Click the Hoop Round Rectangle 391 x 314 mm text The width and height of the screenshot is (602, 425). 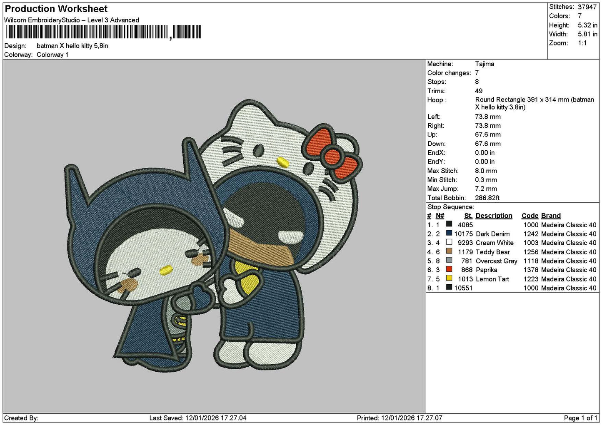coord(535,103)
